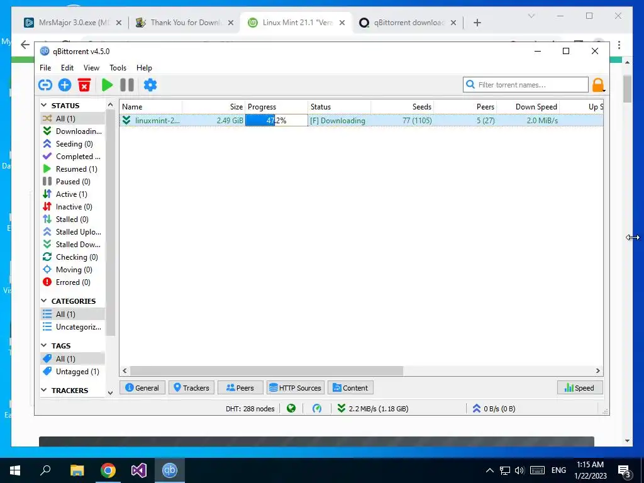Select Paused (0) filter
Screen dimensions: 644x483
(x=73, y=182)
